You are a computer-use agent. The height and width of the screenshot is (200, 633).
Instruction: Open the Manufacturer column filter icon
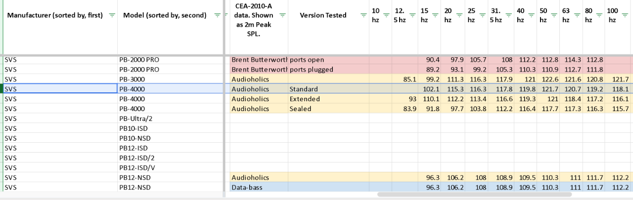pos(112,15)
